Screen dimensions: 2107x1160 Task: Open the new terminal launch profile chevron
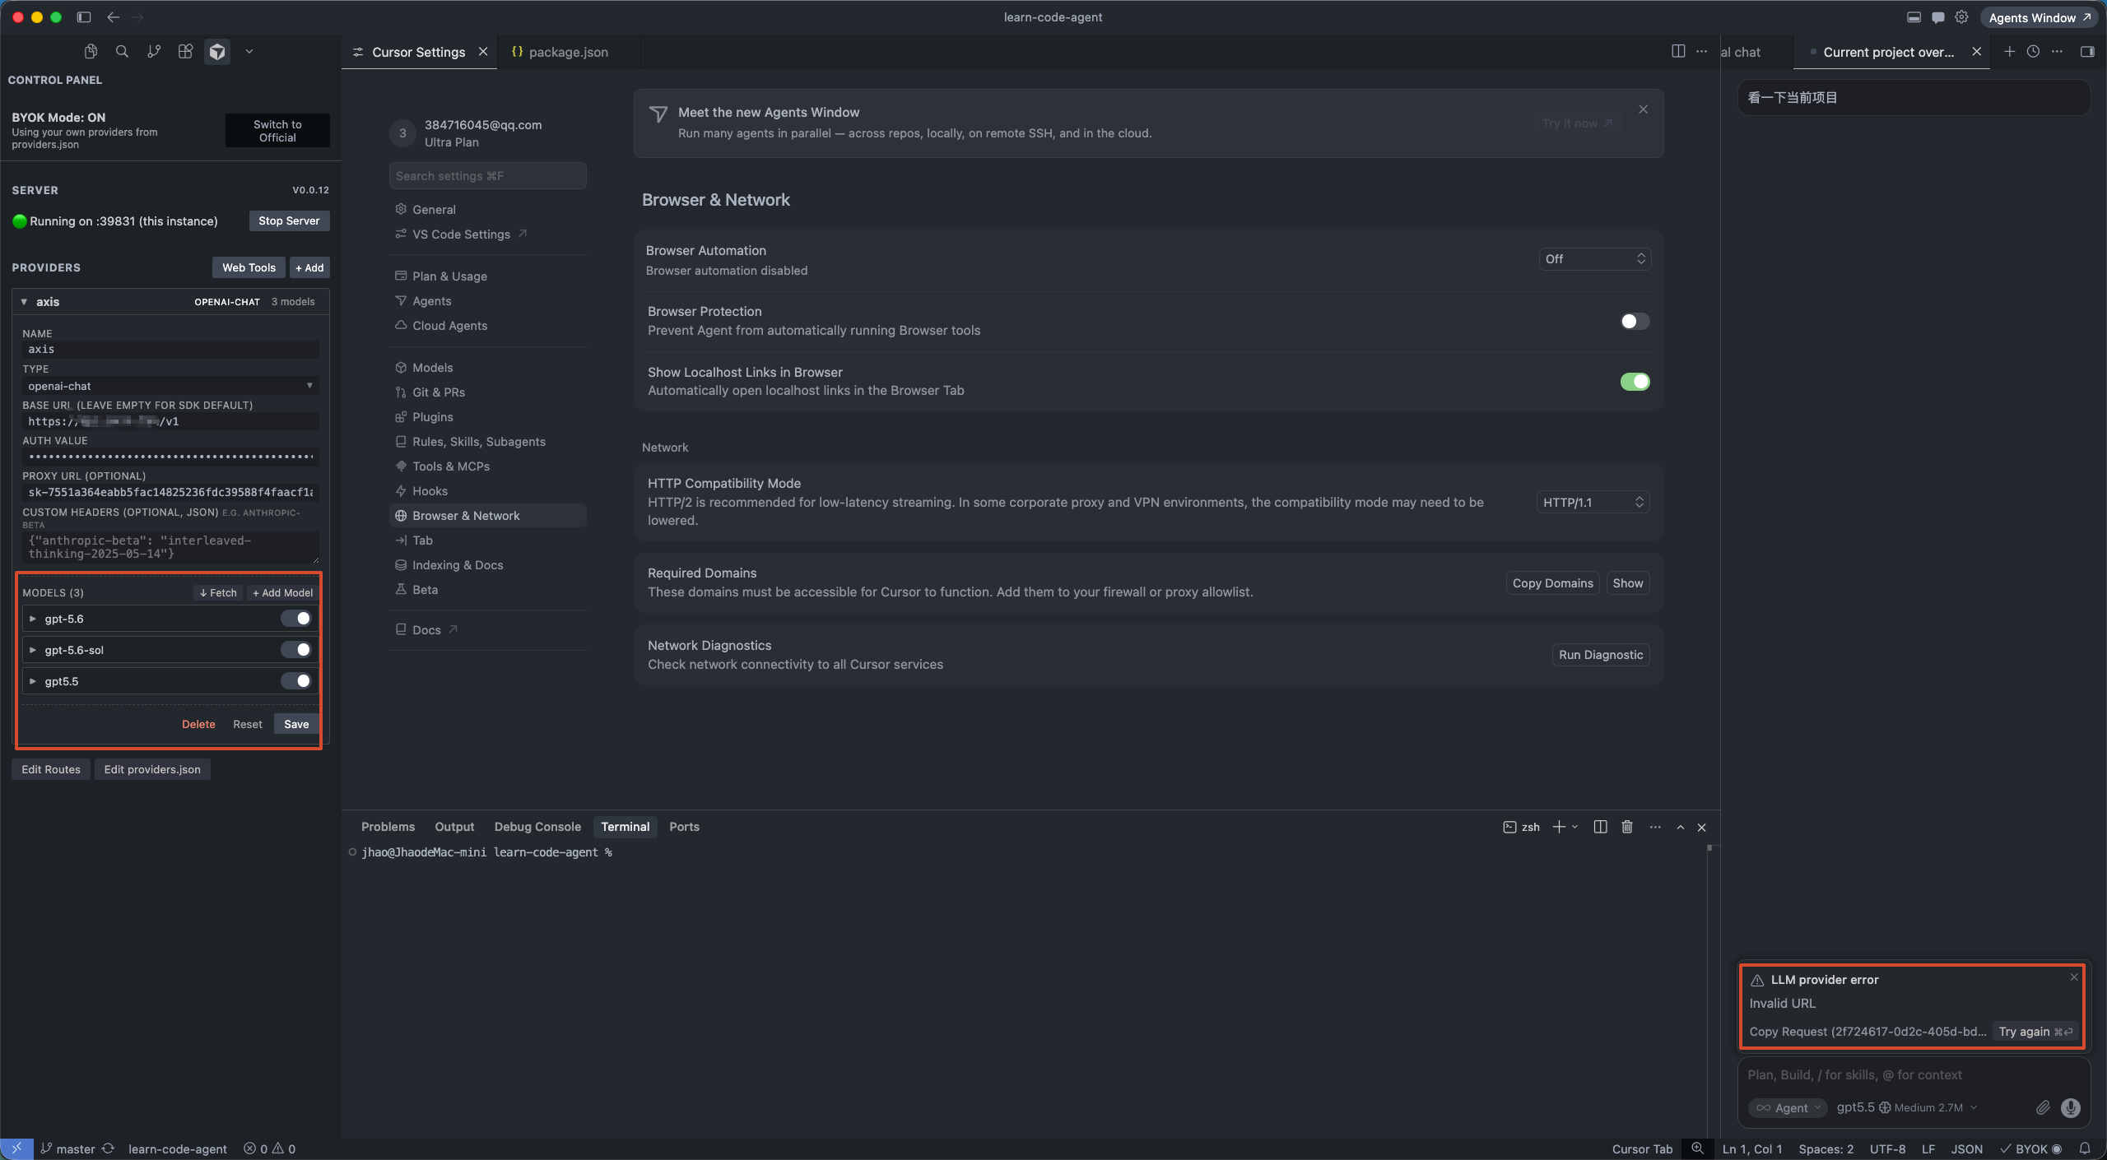(x=1574, y=827)
